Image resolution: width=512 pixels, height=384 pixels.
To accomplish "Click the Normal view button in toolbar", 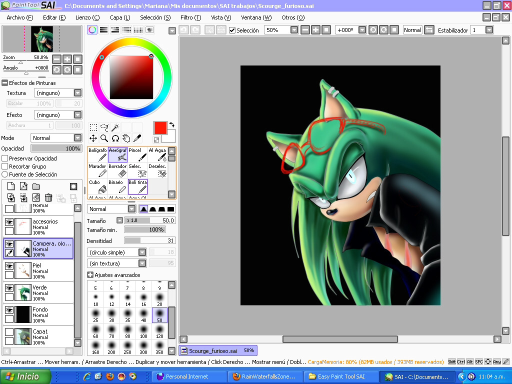I will 412,30.
